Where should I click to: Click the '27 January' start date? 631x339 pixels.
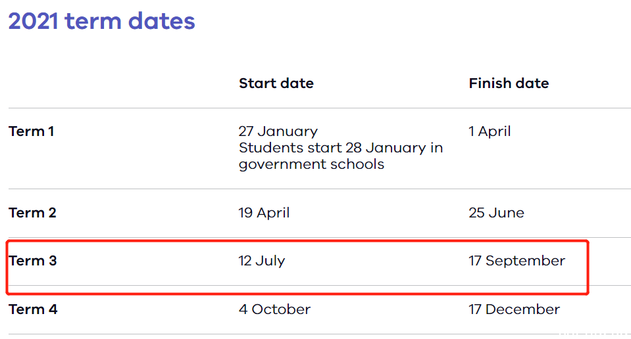pyautogui.click(x=278, y=131)
